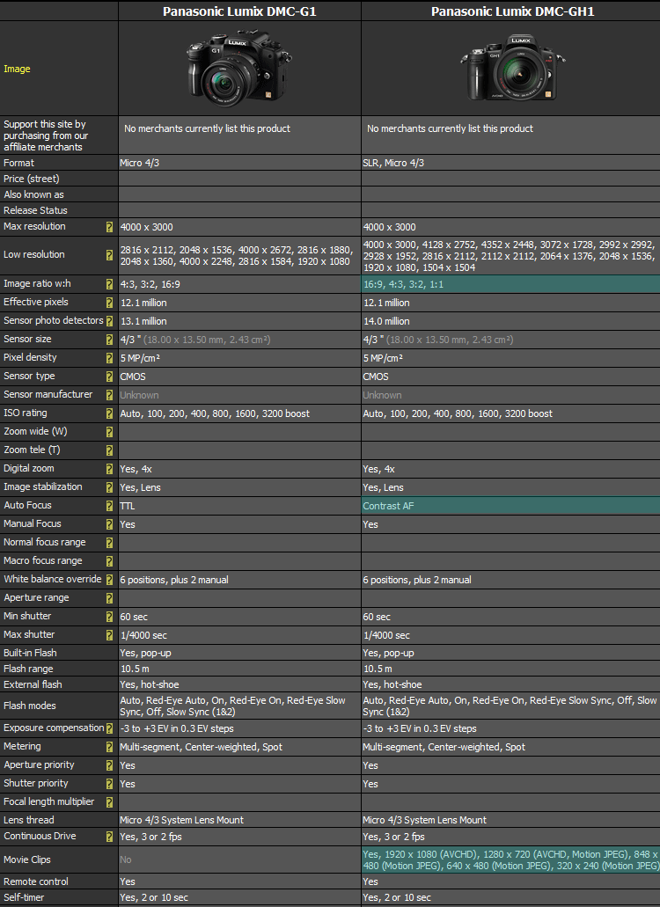Viewport: 660px width, 907px height.
Task: Select the External flash row label
Action: coord(33,685)
